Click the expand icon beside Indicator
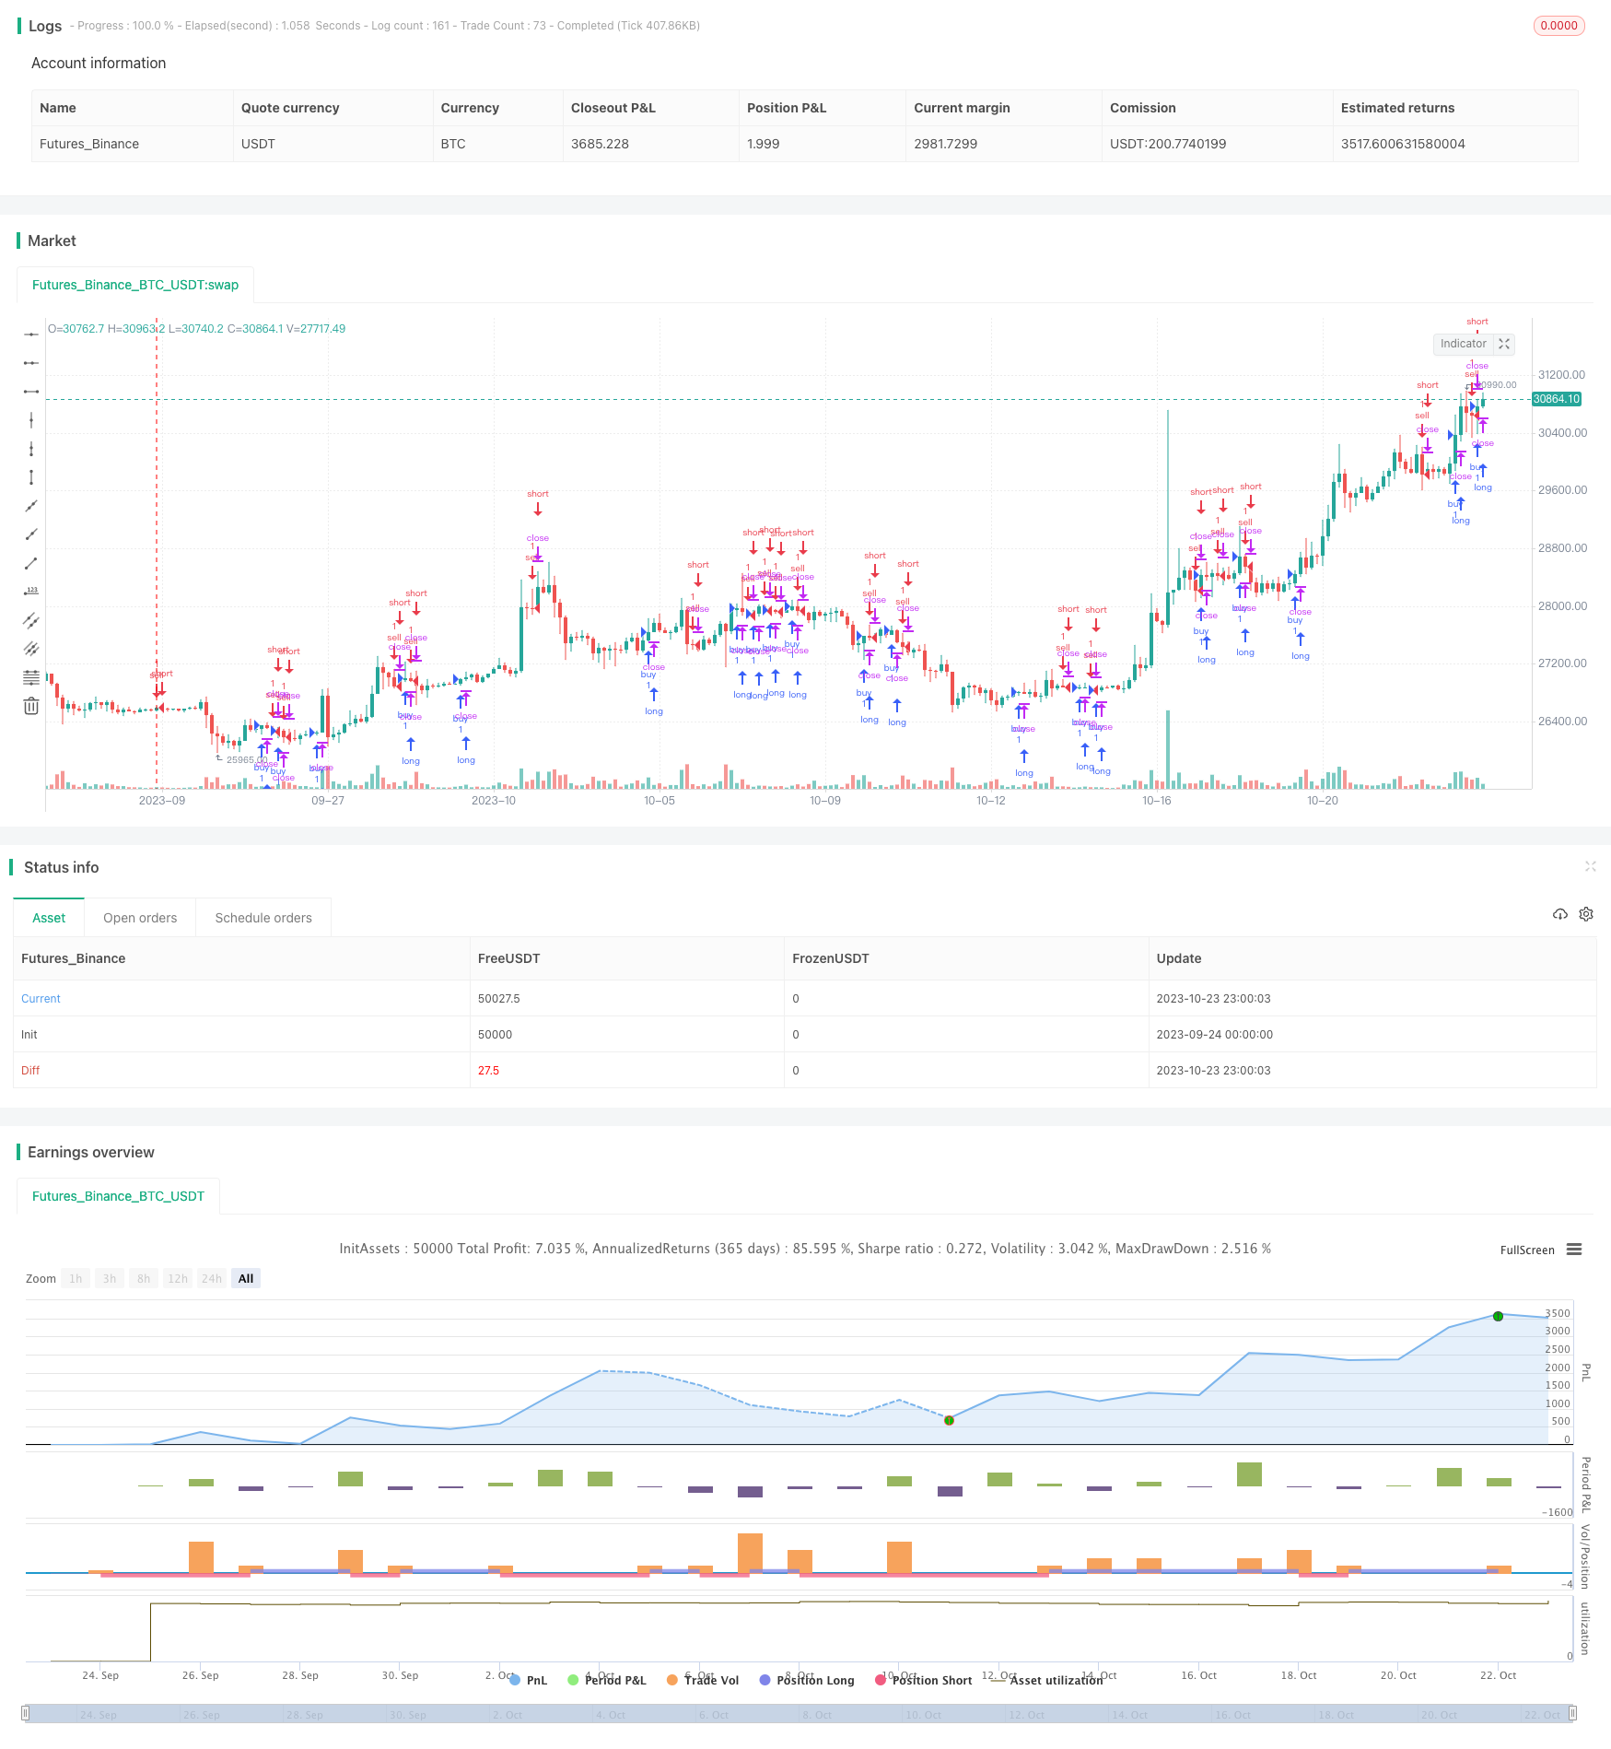The width and height of the screenshot is (1611, 1749). (x=1504, y=344)
